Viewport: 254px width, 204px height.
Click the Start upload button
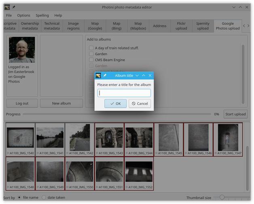click(x=235, y=114)
